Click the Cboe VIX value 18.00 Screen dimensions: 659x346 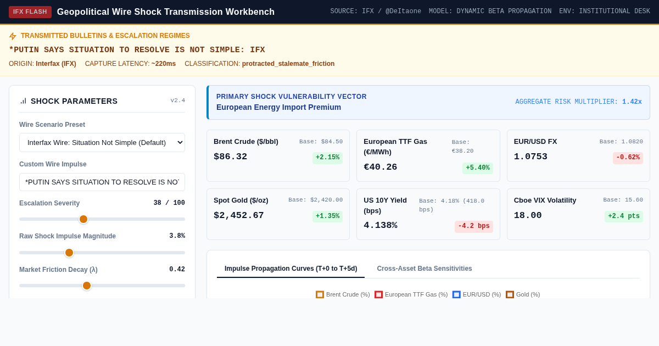[528, 215]
